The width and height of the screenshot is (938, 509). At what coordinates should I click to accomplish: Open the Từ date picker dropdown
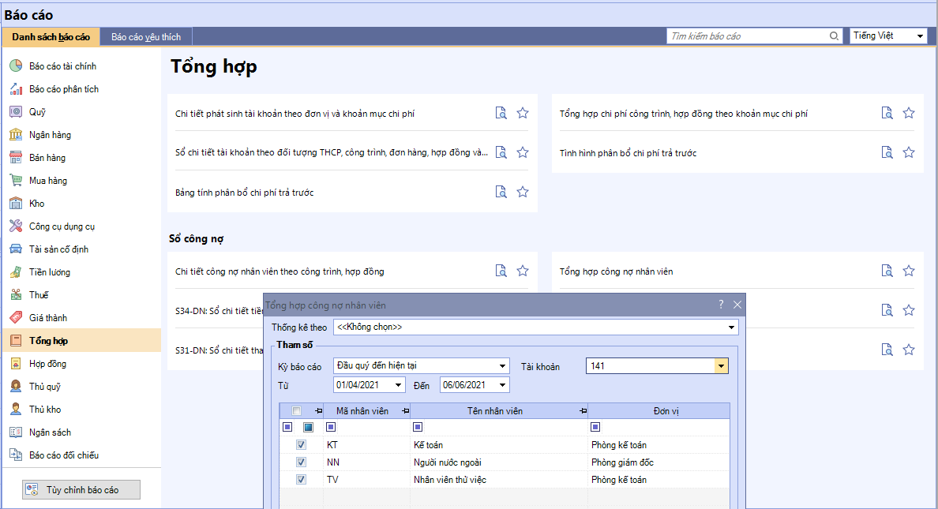click(399, 385)
